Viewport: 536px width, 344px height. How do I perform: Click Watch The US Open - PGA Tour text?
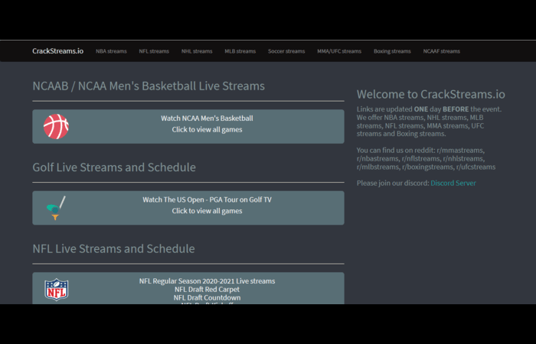pyautogui.click(x=208, y=200)
